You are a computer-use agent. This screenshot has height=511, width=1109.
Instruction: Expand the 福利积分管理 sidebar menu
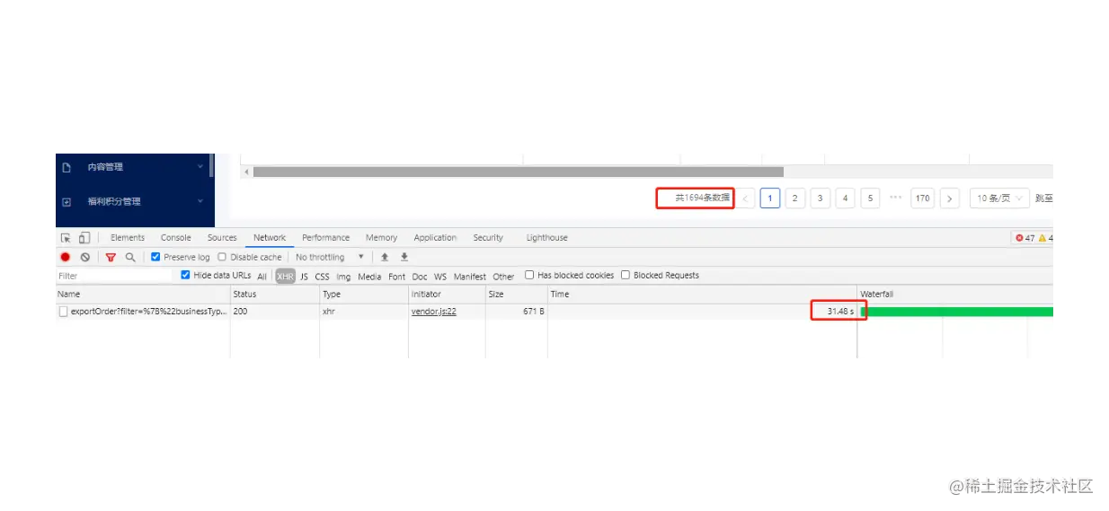[200, 201]
